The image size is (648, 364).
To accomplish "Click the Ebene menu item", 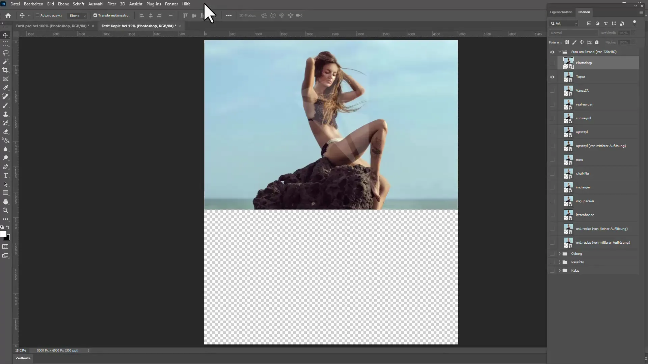I will tap(63, 4).
